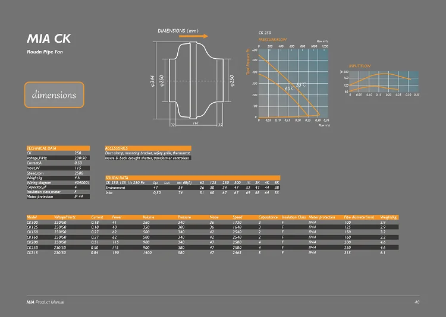
Task: Click the "ACCESSORIES" section header
Action: click(148, 148)
